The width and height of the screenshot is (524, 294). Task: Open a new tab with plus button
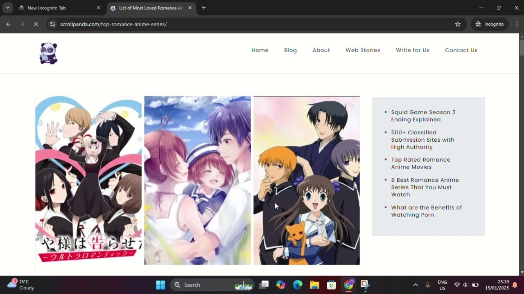point(204,8)
